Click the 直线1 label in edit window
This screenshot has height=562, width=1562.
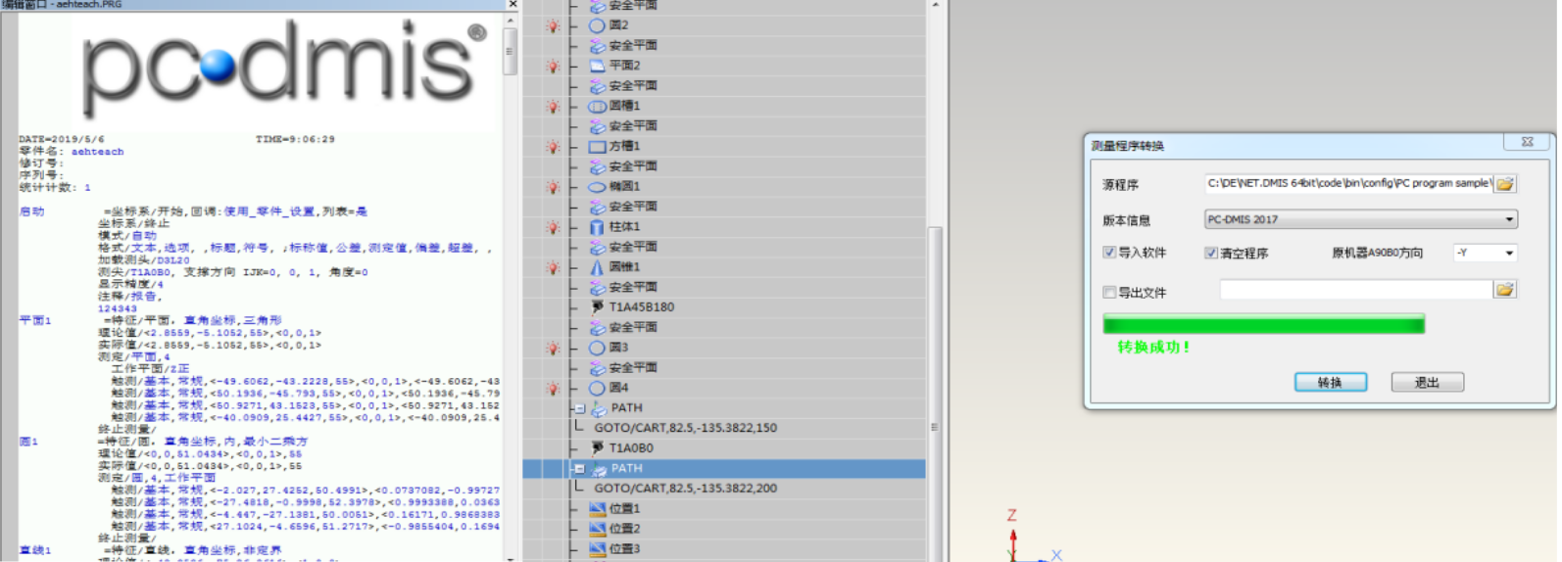coord(35,550)
